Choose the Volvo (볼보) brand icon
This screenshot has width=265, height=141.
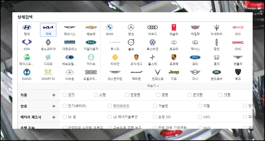point(131,42)
